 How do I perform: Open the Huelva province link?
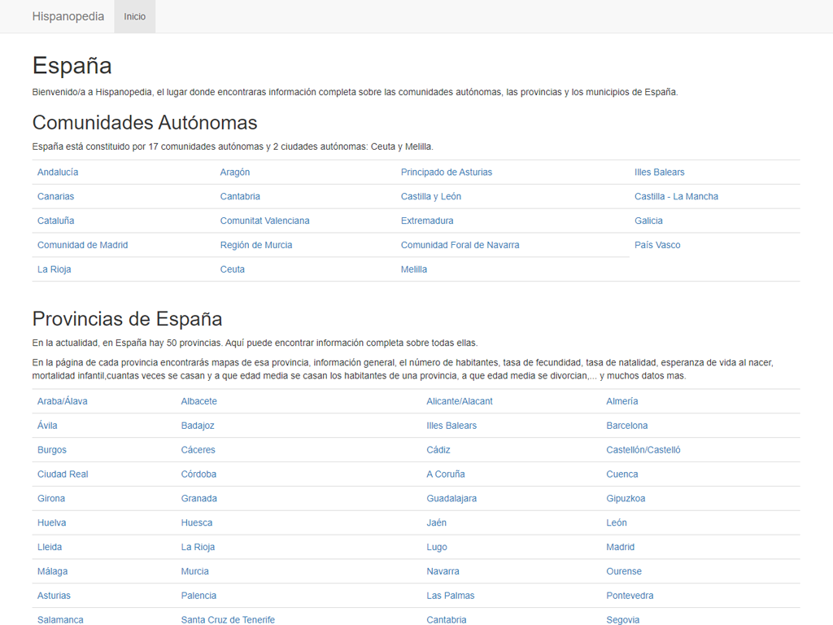click(51, 524)
